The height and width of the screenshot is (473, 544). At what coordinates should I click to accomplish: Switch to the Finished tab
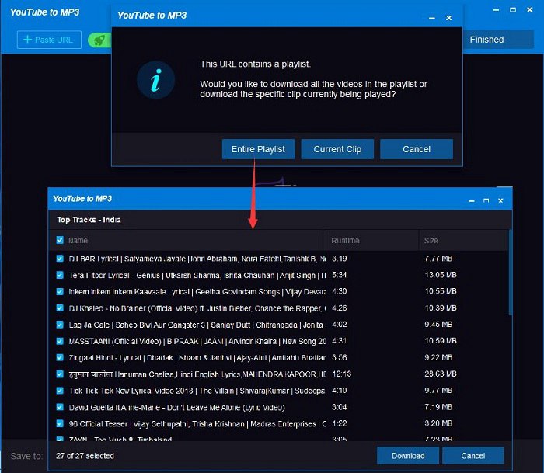(x=486, y=40)
